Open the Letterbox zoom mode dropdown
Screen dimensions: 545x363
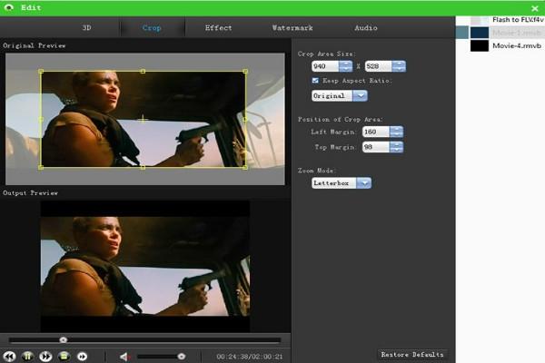(342, 182)
